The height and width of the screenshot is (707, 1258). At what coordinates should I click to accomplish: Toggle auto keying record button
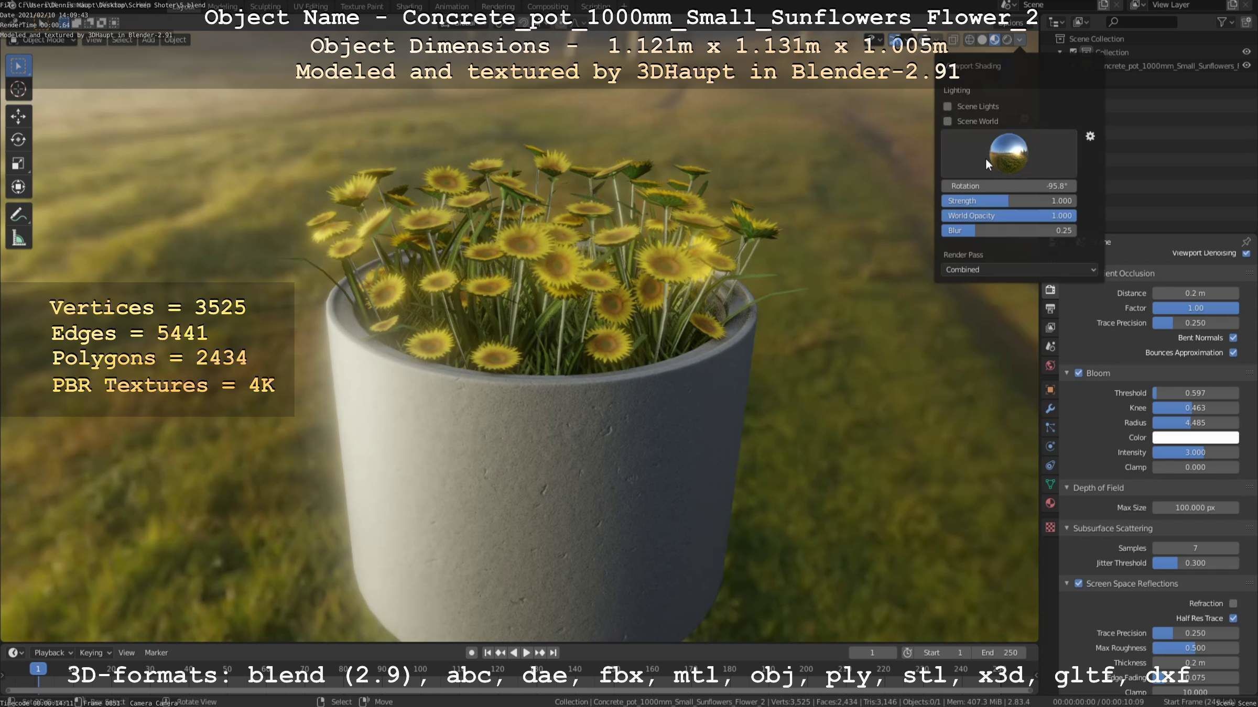(x=472, y=653)
